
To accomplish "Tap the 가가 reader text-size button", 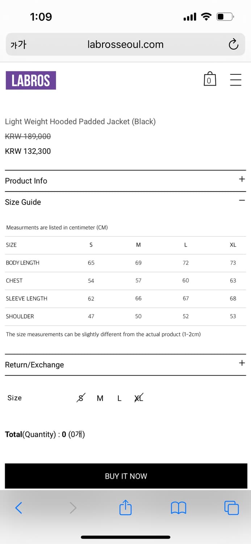I will [18, 45].
